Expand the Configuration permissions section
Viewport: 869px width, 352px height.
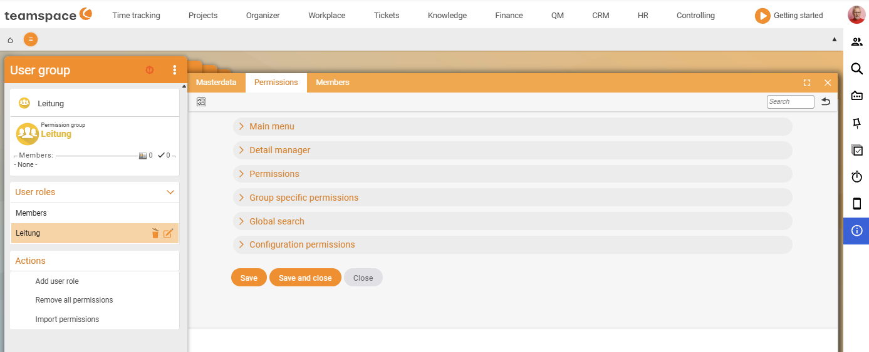[513, 244]
